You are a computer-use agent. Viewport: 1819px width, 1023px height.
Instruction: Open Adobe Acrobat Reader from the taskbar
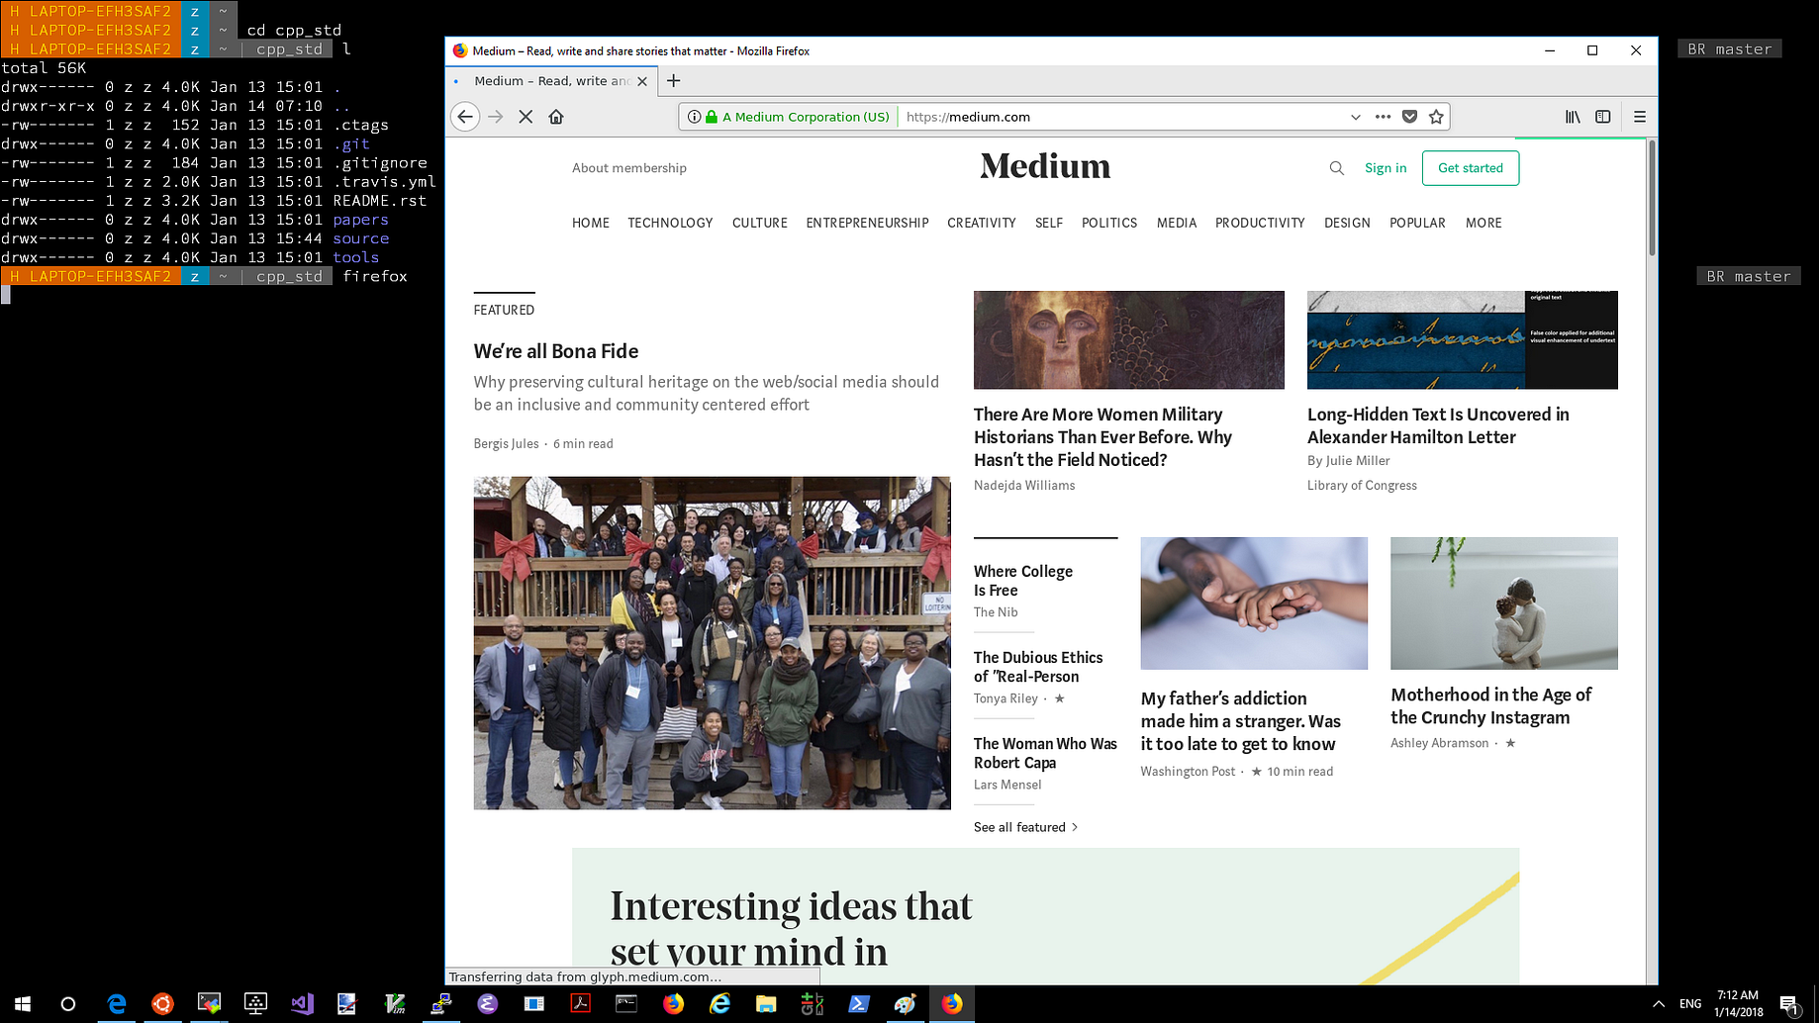[580, 1004]
